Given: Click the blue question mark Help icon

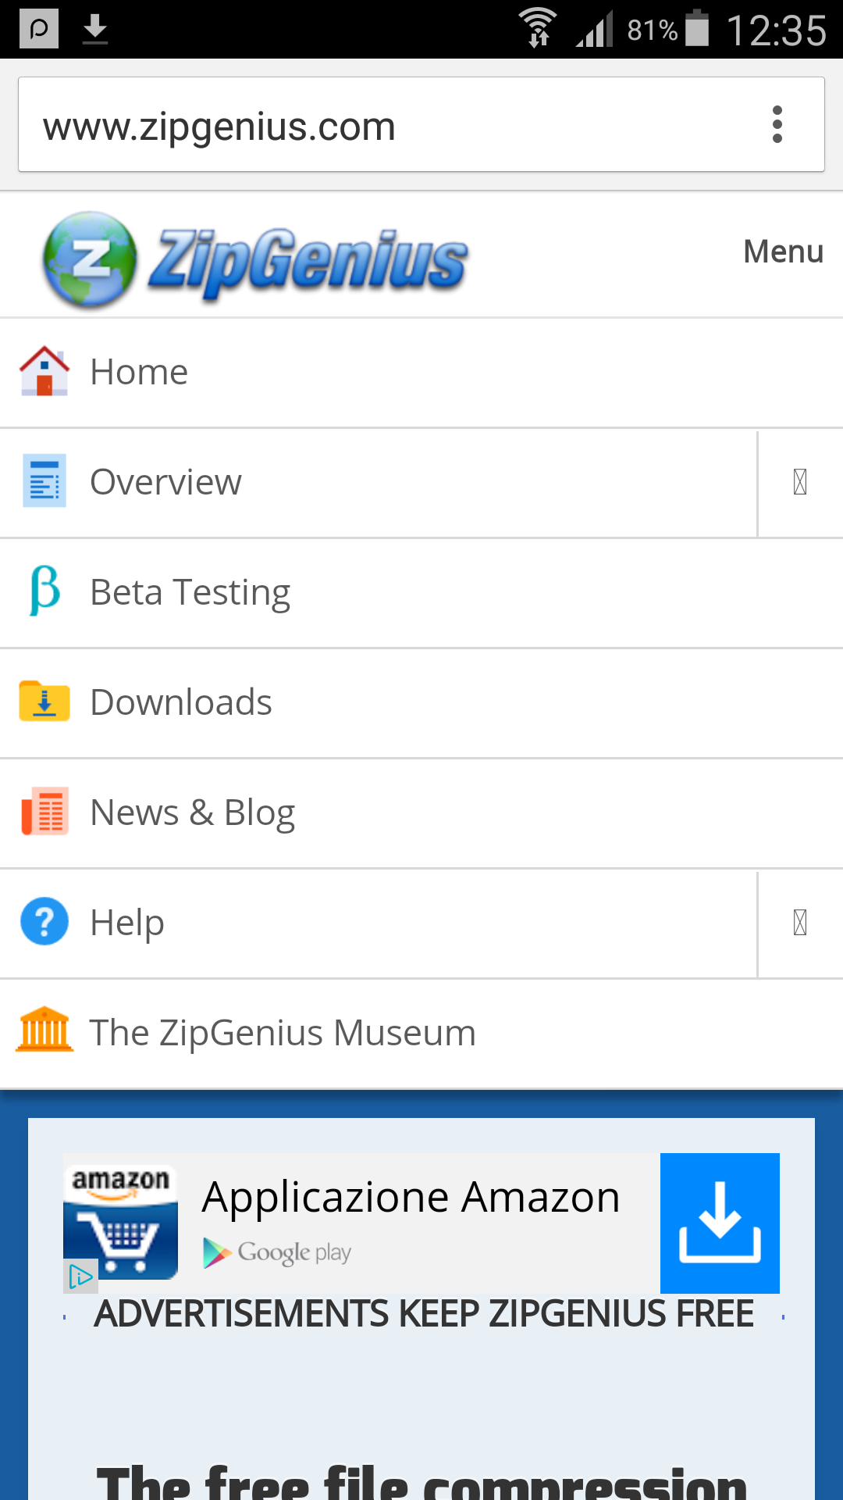Looking at the screenshot, I should click(x=44, y=922).
